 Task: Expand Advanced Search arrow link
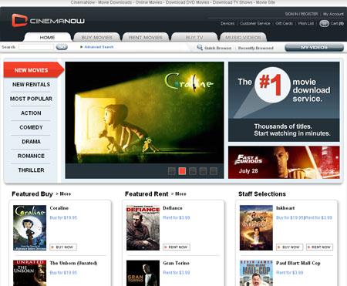click(97, 47)
